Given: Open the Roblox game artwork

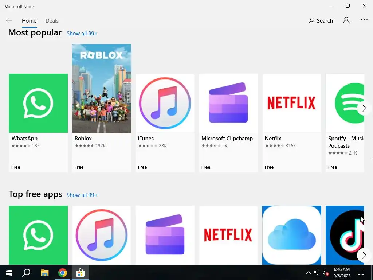Looking at the screenshot, I should point(102,88).
